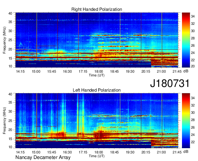Select the J180731 observation label
198x161 pixels.
[170, 83]
